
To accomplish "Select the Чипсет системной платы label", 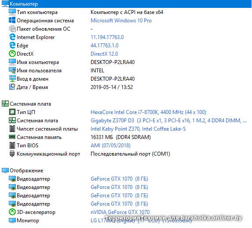I will [47, 129].
